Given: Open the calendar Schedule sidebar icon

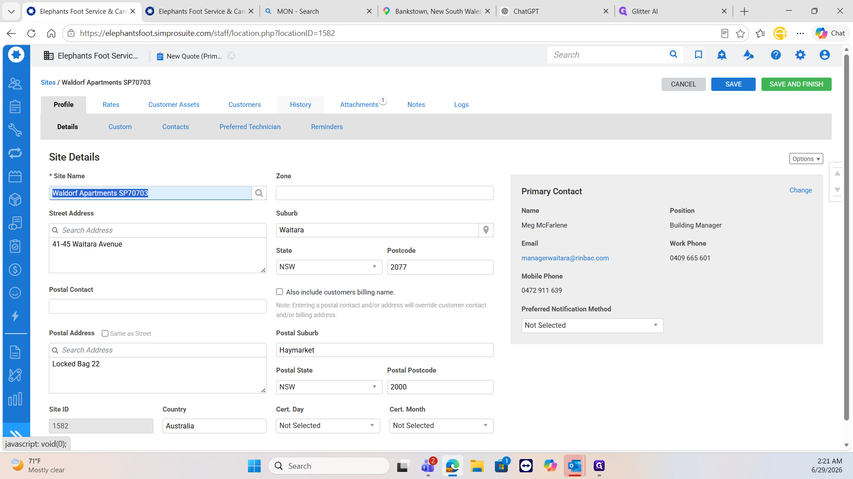Looking at the screenshot, I should pos(15,177).
